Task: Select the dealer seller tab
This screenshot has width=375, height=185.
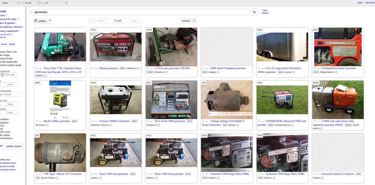Action: (12, 44)
